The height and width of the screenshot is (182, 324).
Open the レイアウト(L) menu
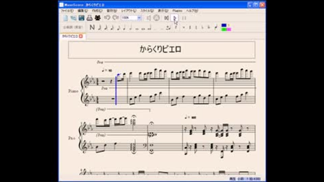tap(129, 11)
